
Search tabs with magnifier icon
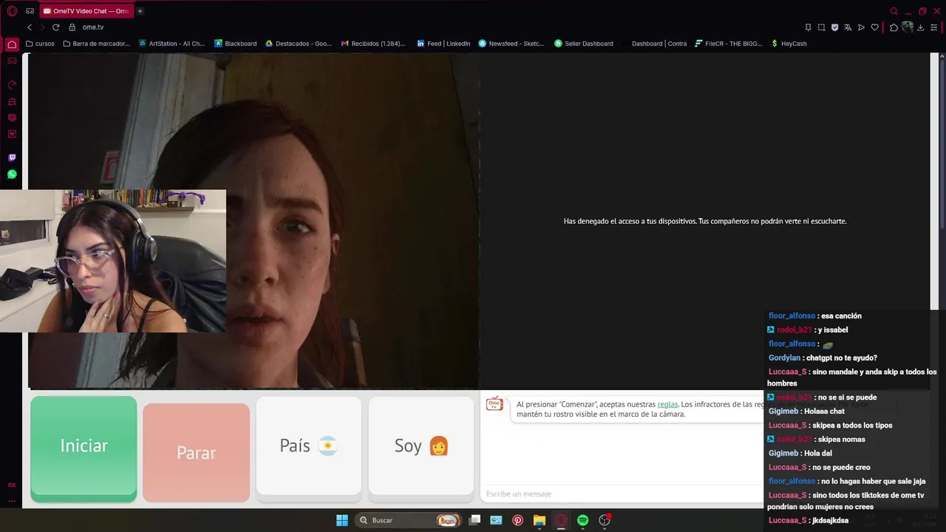894,11
